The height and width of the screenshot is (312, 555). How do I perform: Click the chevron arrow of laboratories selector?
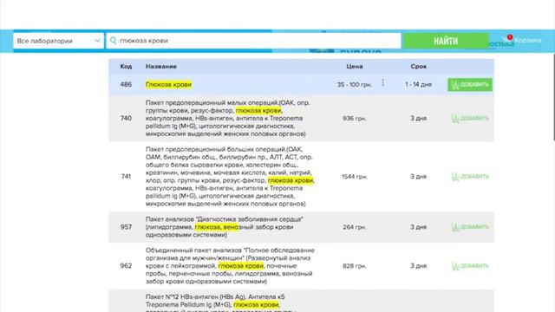click(97, 41)
